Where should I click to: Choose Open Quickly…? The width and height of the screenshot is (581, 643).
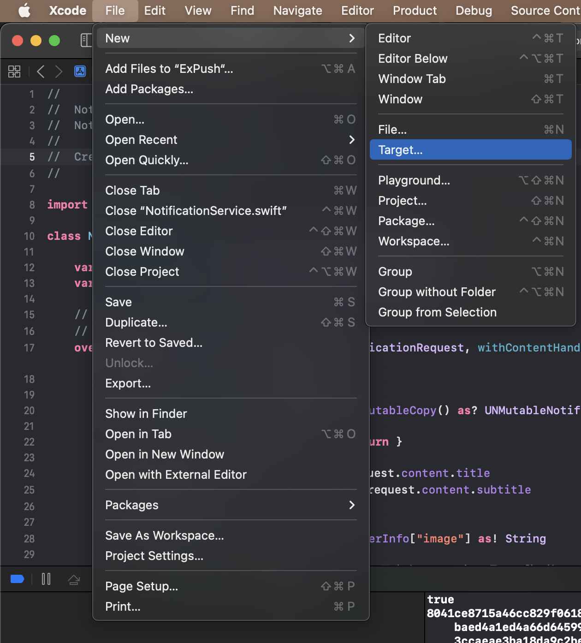(x=231, y=160)
